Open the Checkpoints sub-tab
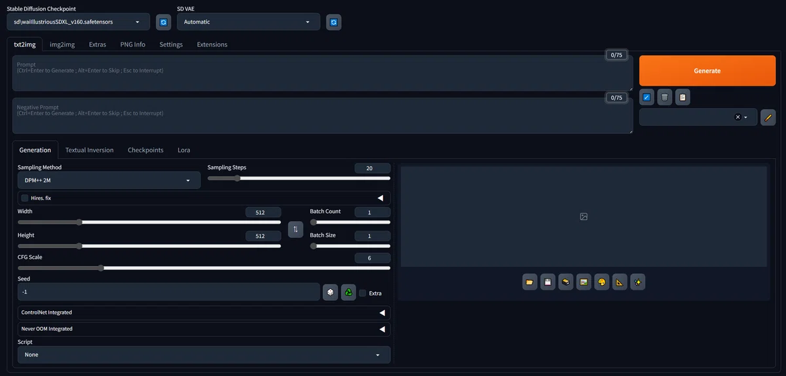Viewport: 786px width, 376px height. (x=145, y=150)
